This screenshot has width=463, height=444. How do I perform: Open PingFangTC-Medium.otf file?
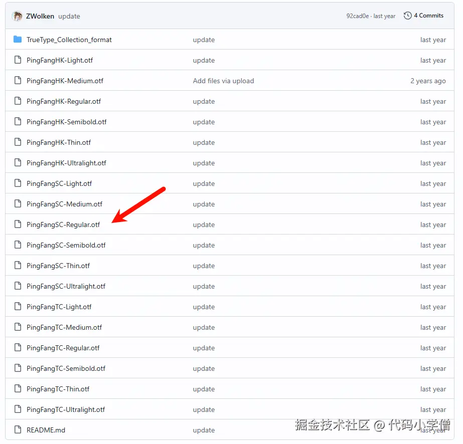(64, 327)
